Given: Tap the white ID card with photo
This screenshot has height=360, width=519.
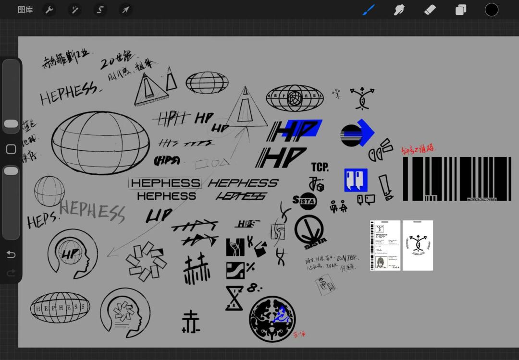Looking at the screenshot, I should [385, 245].
